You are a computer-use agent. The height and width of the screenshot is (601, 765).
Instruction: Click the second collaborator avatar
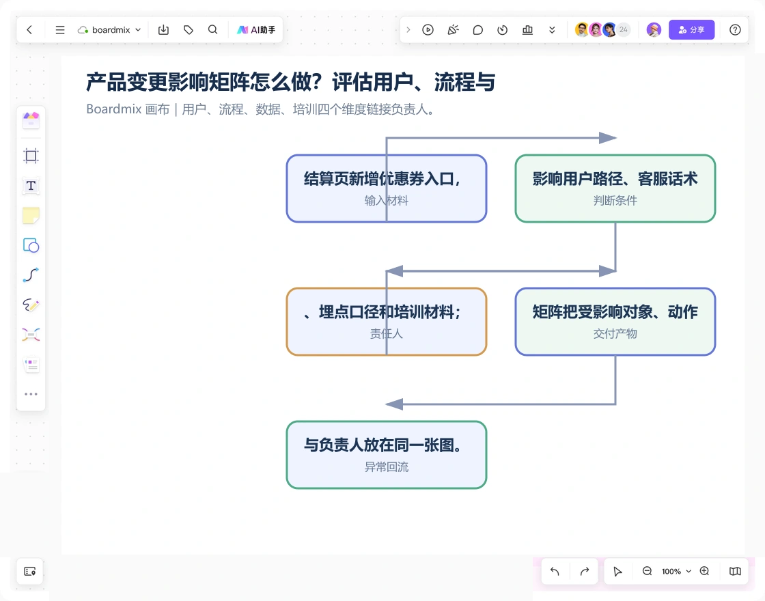[x=596, y=30]
